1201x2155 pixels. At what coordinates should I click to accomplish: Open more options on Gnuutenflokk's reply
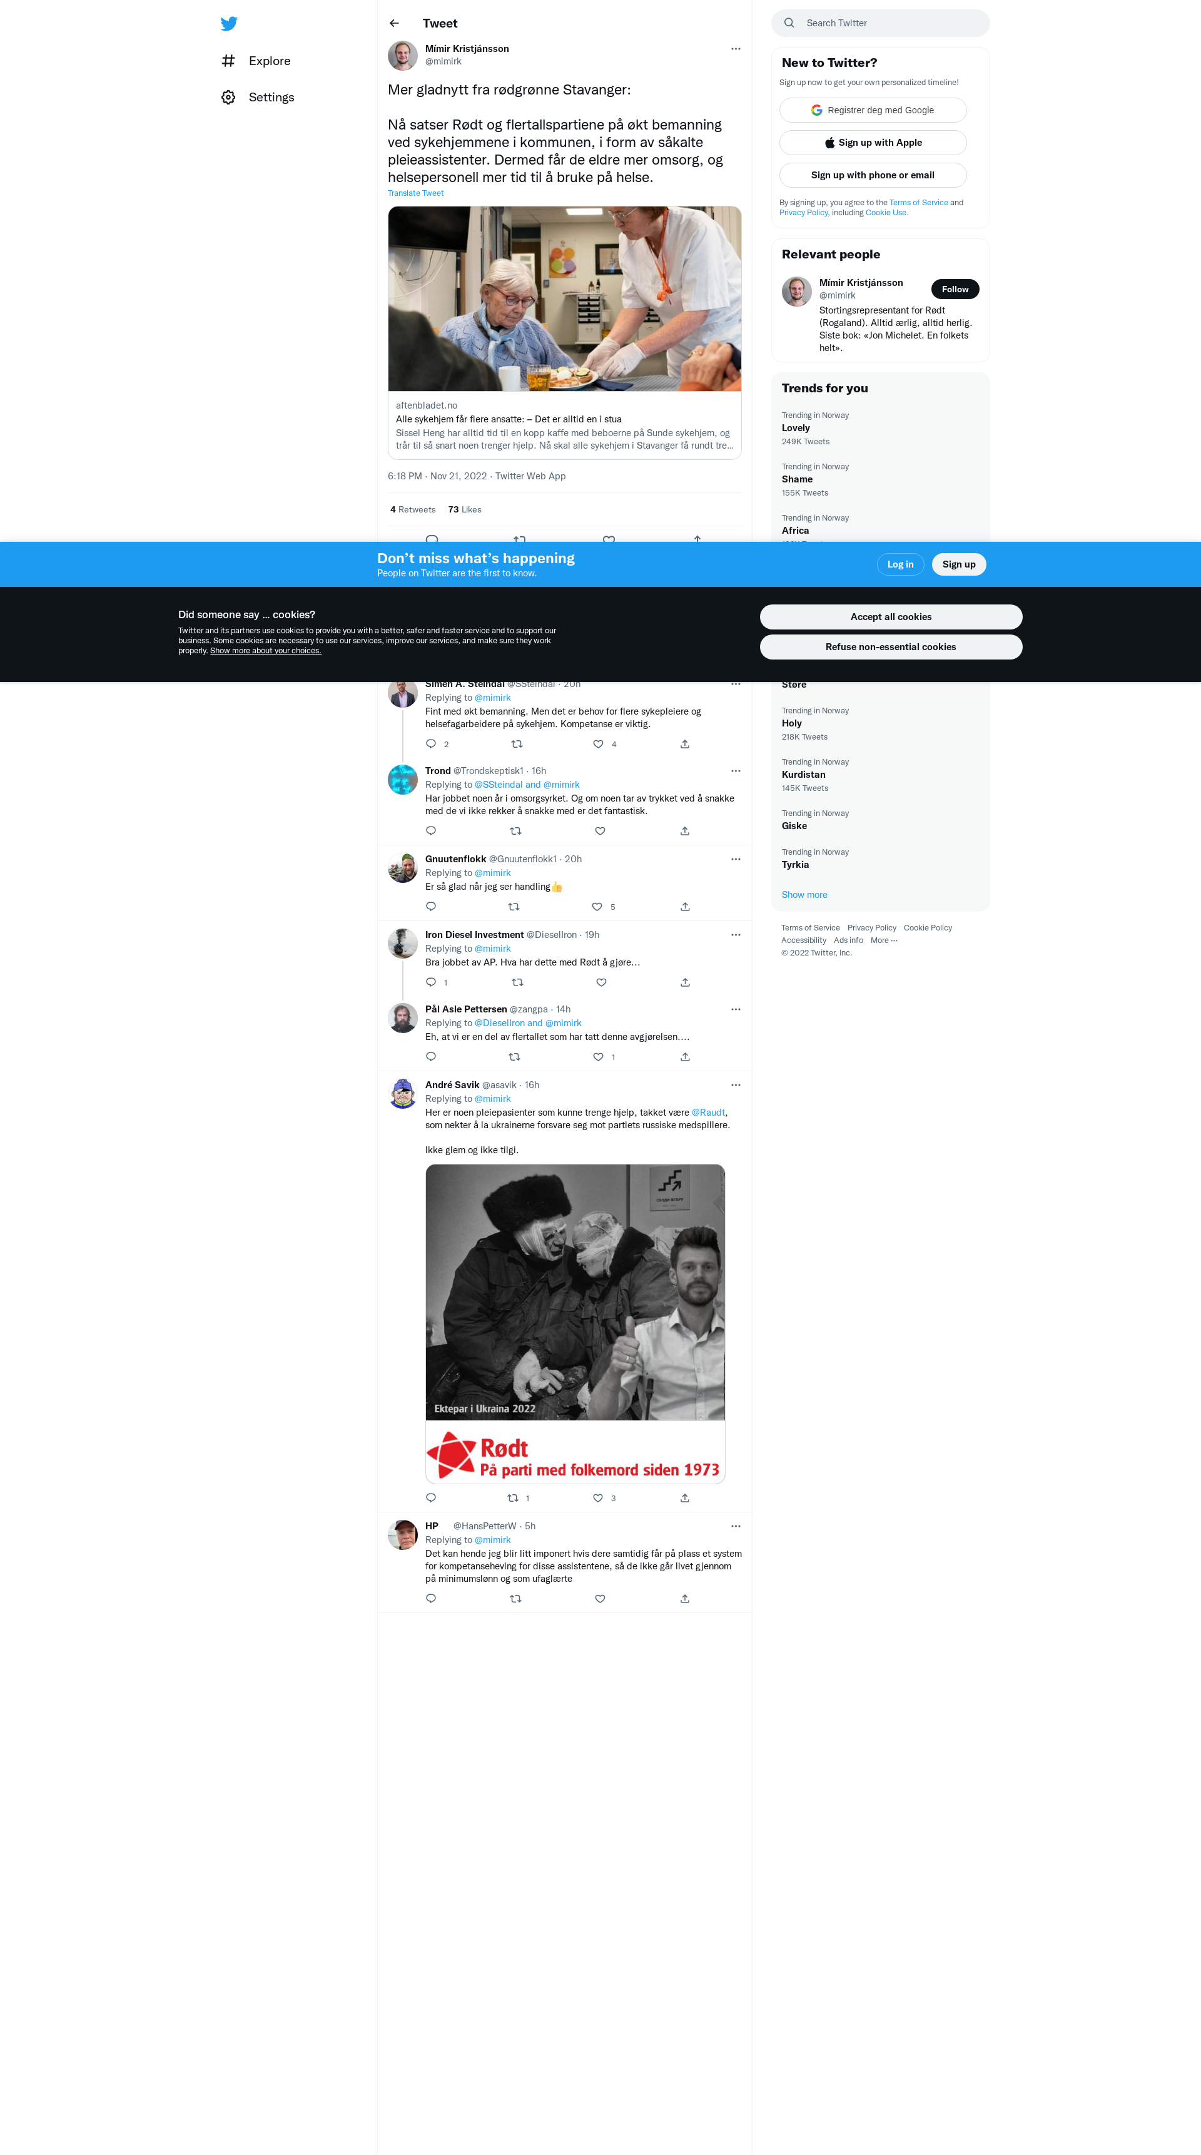(735, 859)
